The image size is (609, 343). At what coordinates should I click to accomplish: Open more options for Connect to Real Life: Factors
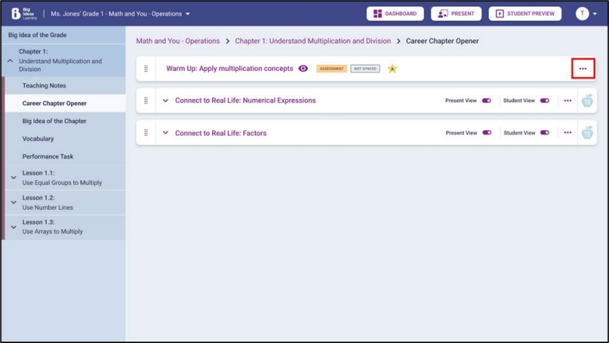click(x=567, y=133)
